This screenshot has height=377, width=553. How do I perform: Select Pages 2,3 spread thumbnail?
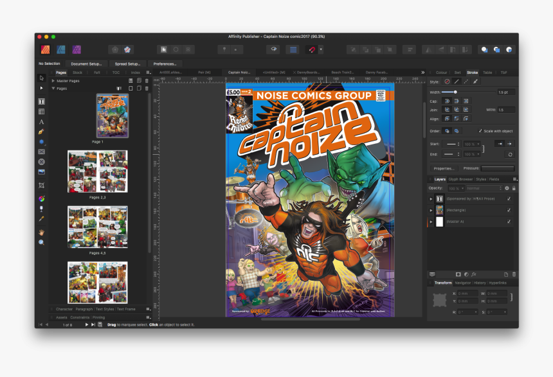97,171
